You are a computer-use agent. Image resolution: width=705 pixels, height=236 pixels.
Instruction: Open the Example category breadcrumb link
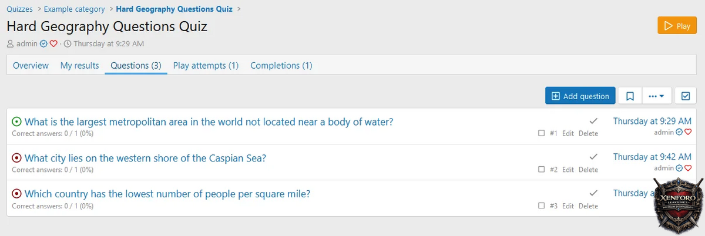(74, 9)
